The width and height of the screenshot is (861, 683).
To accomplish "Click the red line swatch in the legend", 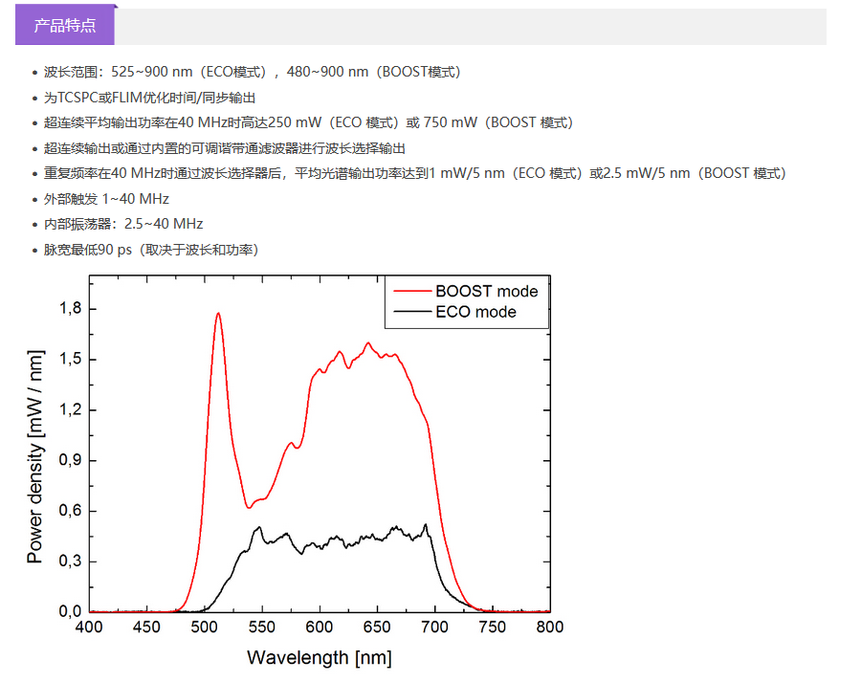I will point(409,291).
